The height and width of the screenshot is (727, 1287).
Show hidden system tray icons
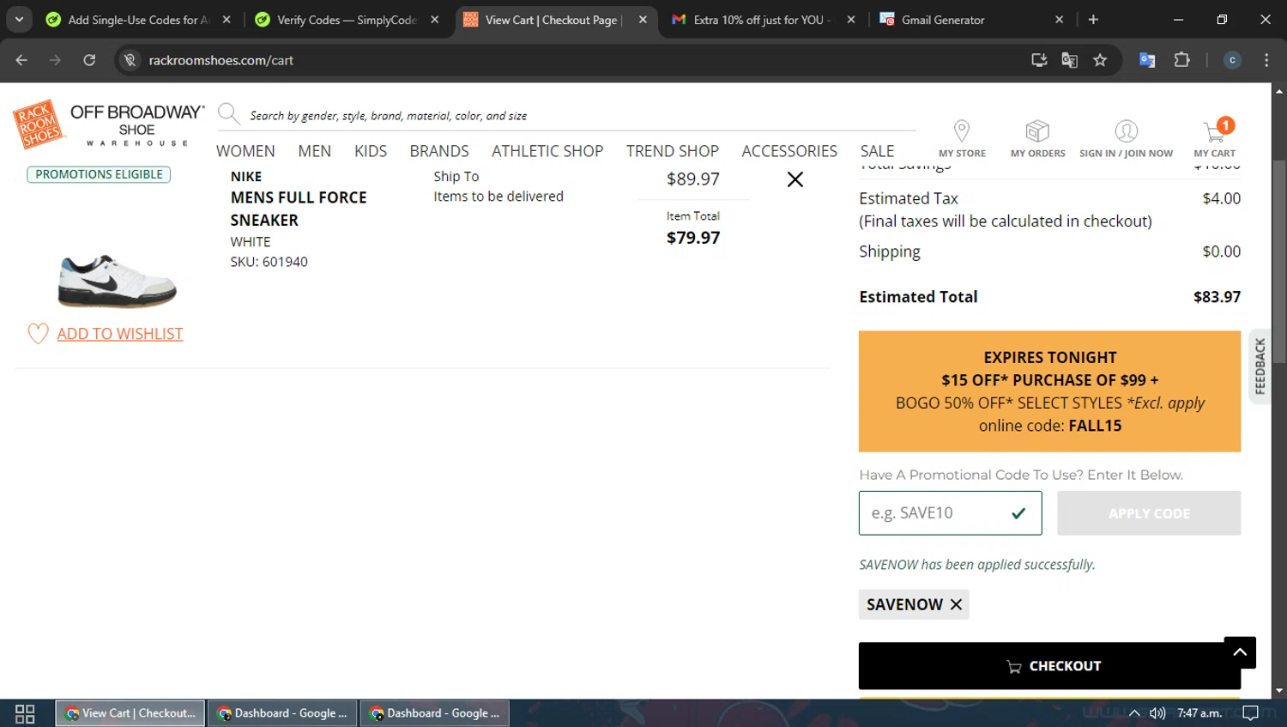[1134, 713]
